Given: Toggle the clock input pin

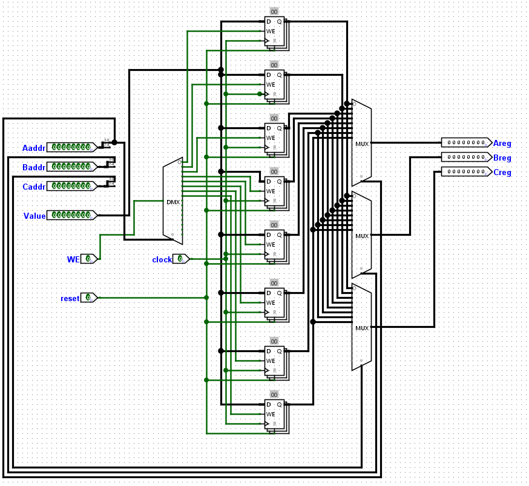Looking at the screenshot, I should pos(180,259).
